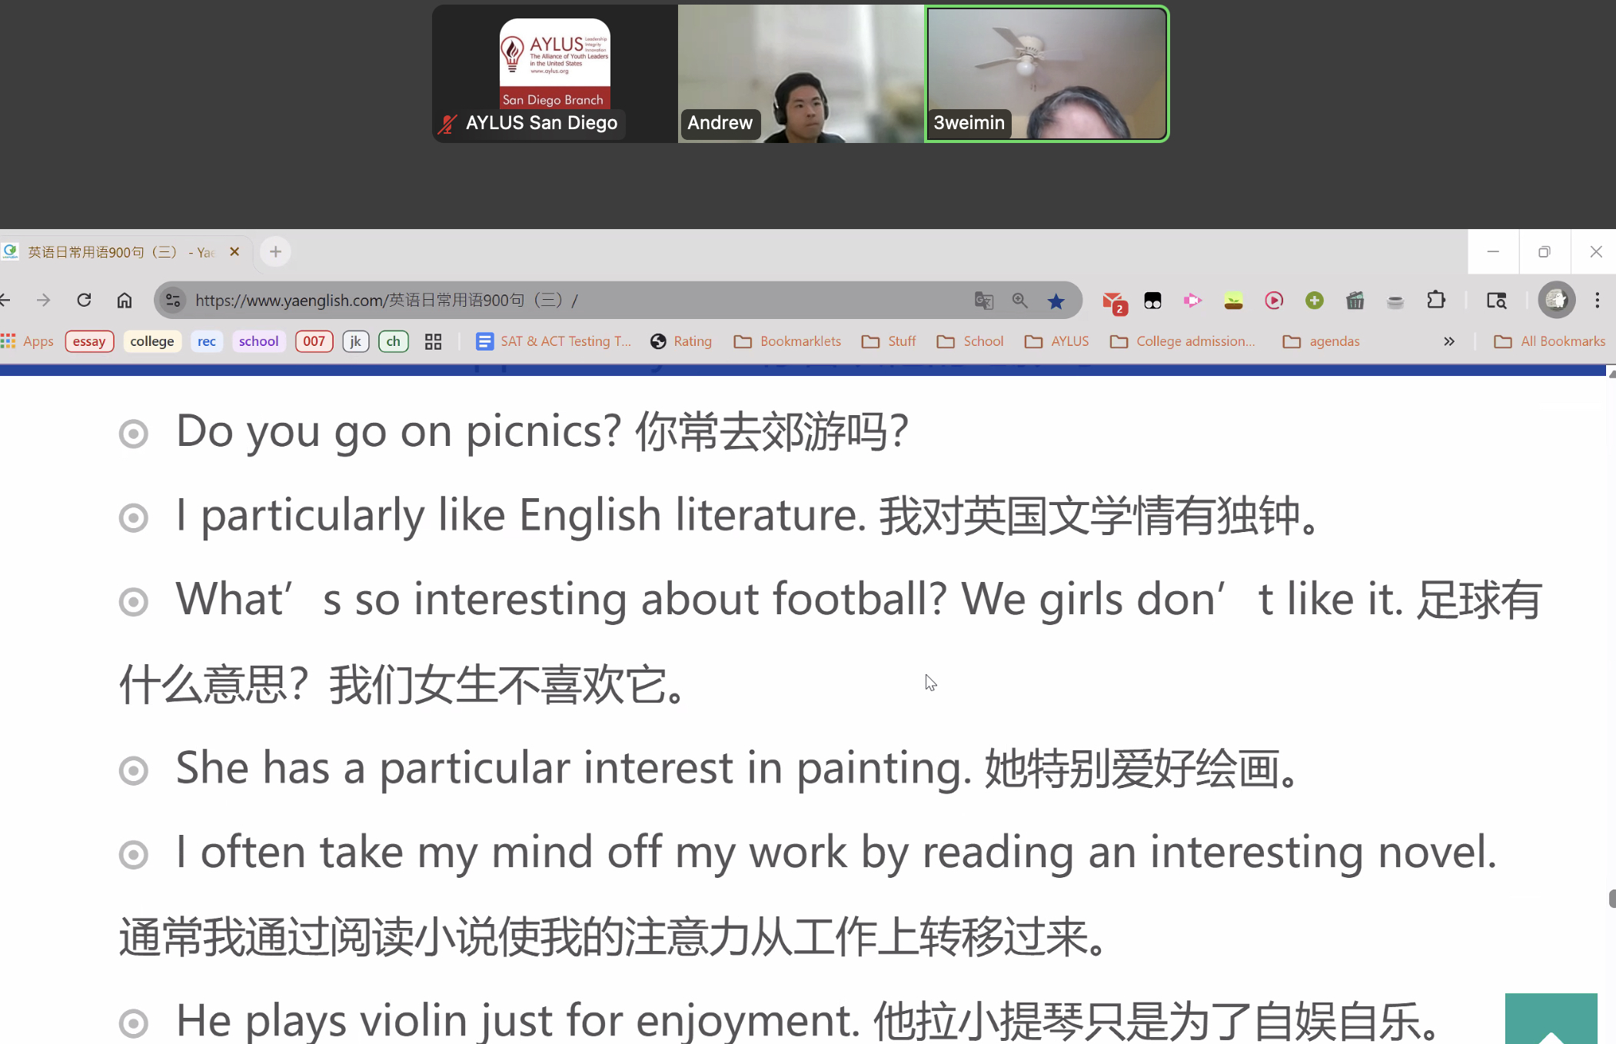The height and width of the screenshot is (1044, 1616).
Task: Open Chrome's three-dot menu
Action: (1597, 301)
